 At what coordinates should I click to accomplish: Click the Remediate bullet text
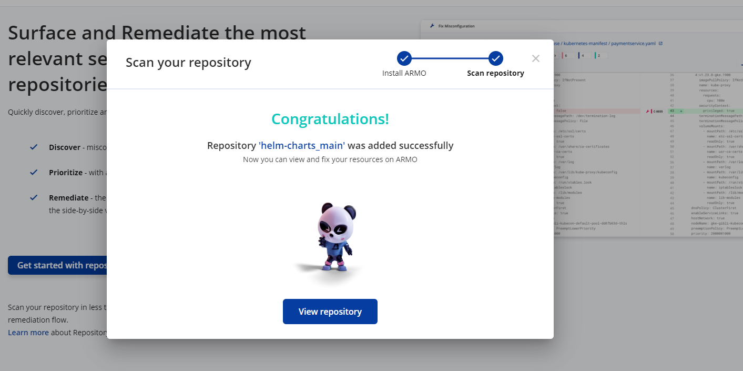pyautogui.click(x=77, y=204)
